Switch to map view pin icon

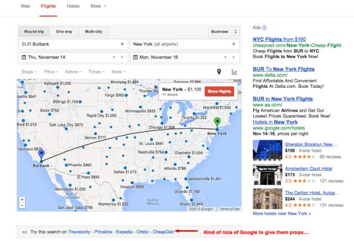[219, 72]
